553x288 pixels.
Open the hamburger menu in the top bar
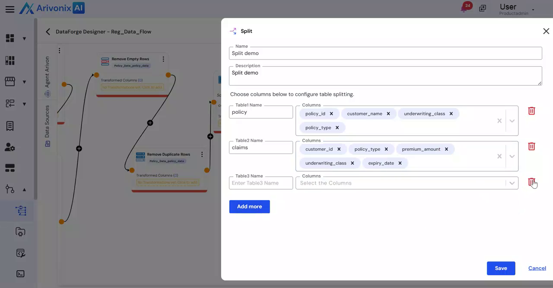point(10,9)
